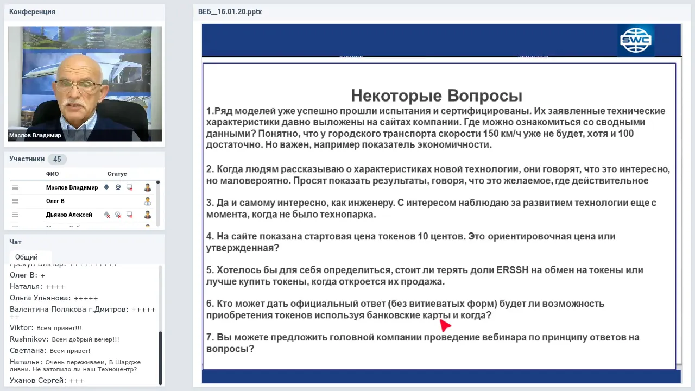
Task: Click Viktor's chat message Всем привет!!!
Action: [x=46, y=328]
